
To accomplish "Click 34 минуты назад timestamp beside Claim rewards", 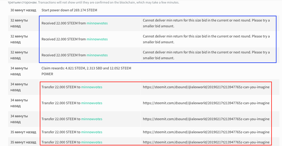I will pos(19,71).
